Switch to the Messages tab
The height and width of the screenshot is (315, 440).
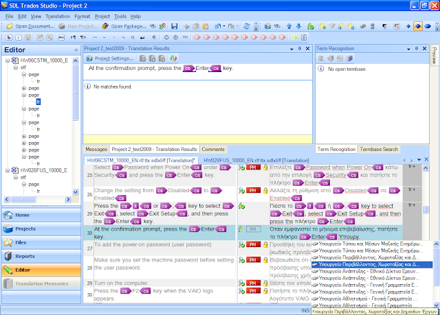[96, 149]
